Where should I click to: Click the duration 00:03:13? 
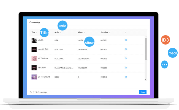coord(104,50)
